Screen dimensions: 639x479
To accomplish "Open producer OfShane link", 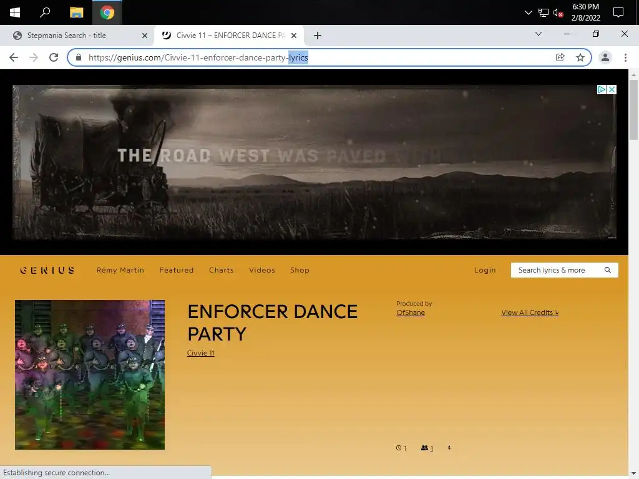I will pyautogui.click(x=411, y=313).
